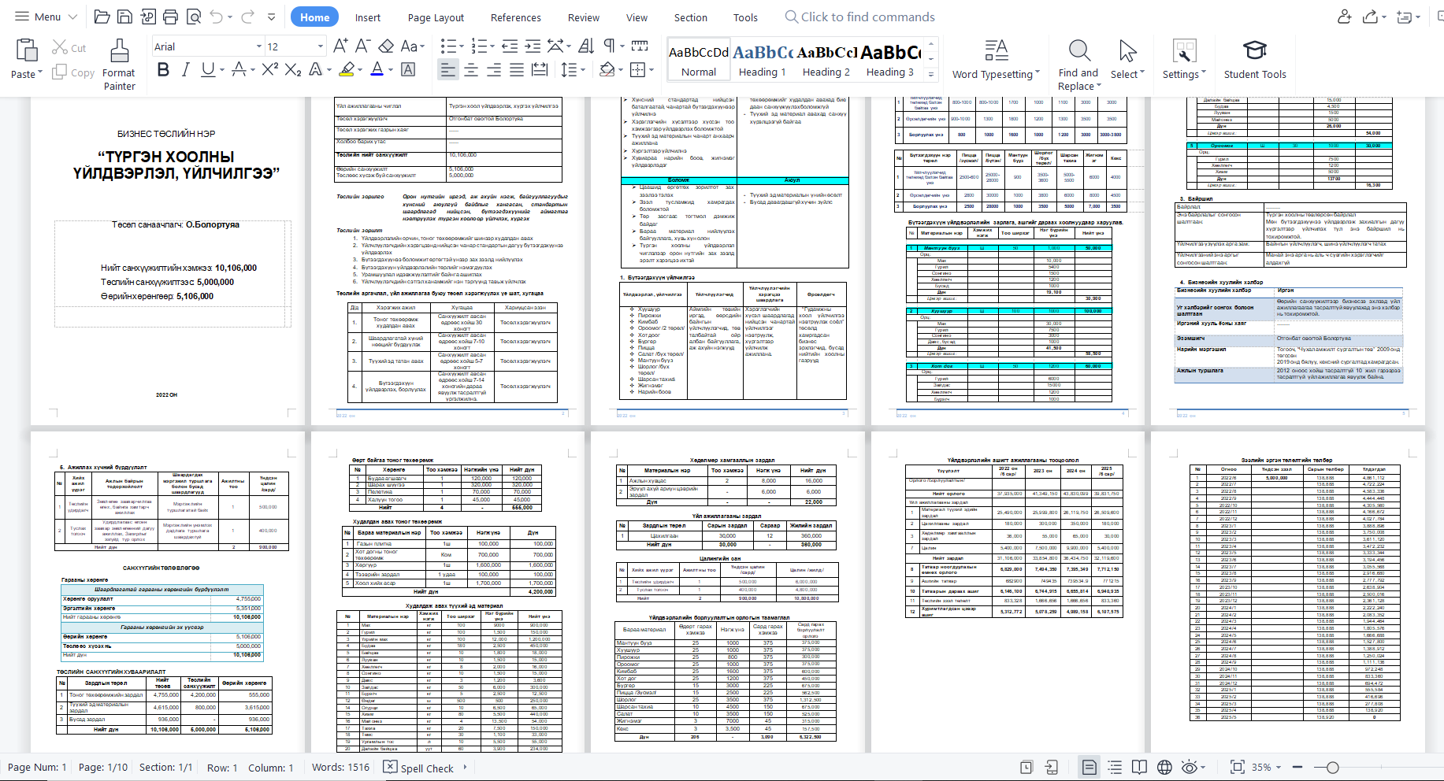Clear formatting with eraser icon
This screenshot has height=781, width=1444.
386,46
